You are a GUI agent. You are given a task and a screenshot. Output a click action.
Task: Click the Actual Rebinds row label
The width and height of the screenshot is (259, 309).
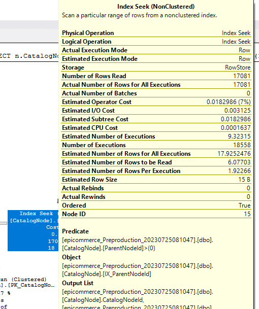pos(83,188)
